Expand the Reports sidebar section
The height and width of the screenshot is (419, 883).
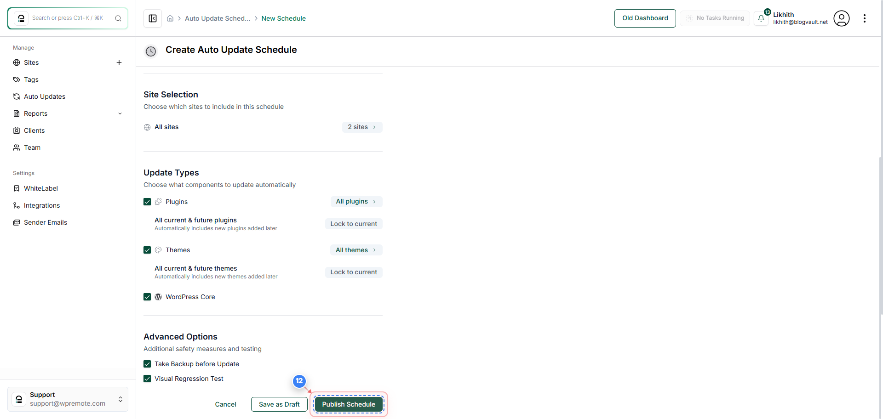[x=120, y=113]
